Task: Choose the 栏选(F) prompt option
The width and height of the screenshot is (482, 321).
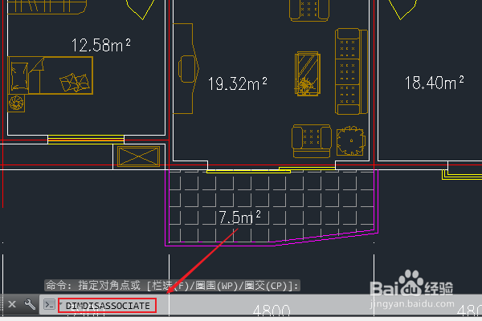Action: coord(170,286)
